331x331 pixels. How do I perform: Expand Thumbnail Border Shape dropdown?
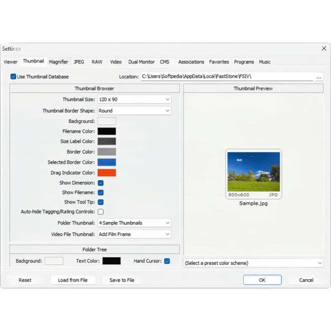click(134, 111)
